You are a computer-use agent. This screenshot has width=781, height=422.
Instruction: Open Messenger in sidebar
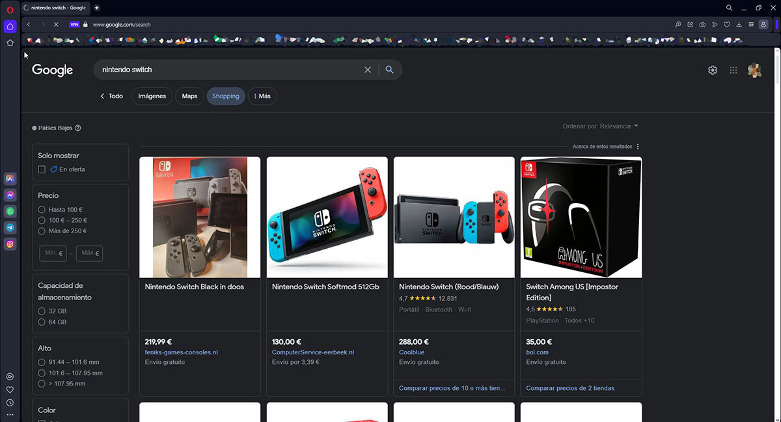click(10, 195)
